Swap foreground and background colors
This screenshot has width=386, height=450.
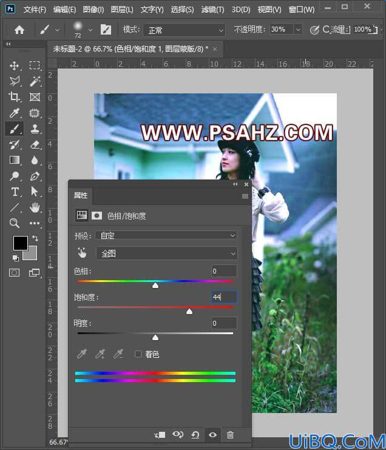[35, 238]
